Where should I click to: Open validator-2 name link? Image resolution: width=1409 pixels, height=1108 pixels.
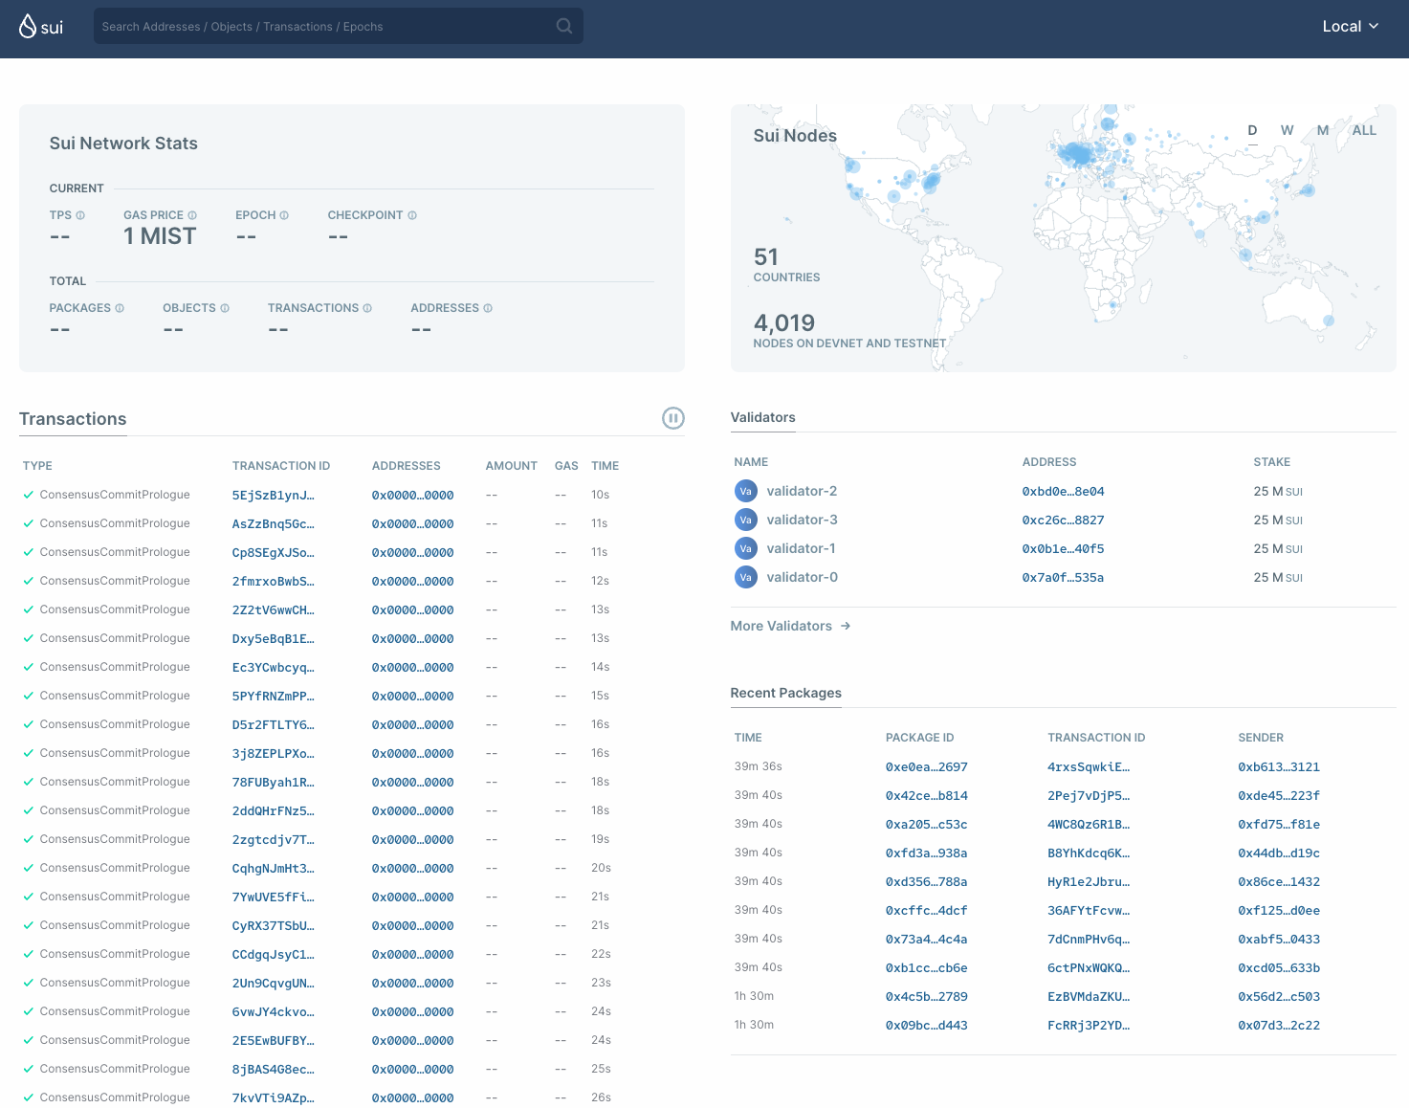tap(802, 491)
